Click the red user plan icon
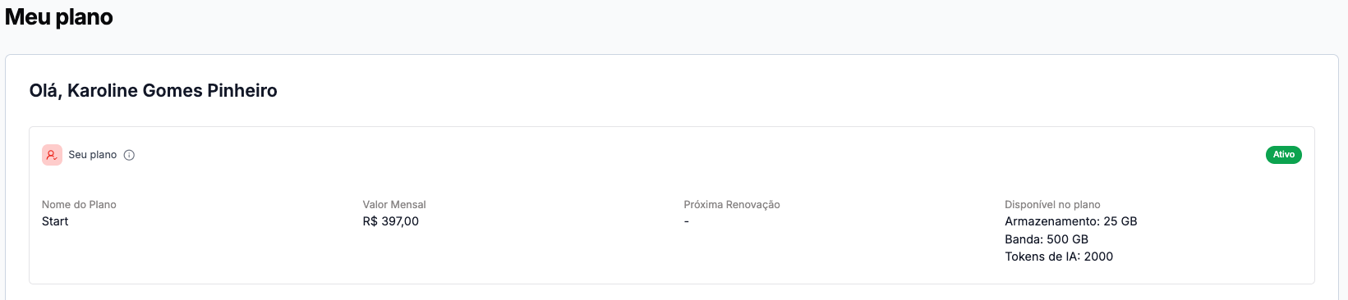 [52, 155]
